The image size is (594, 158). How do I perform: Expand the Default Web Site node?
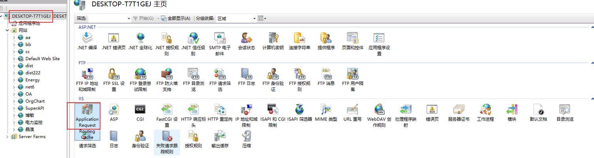tap(14, 59)
